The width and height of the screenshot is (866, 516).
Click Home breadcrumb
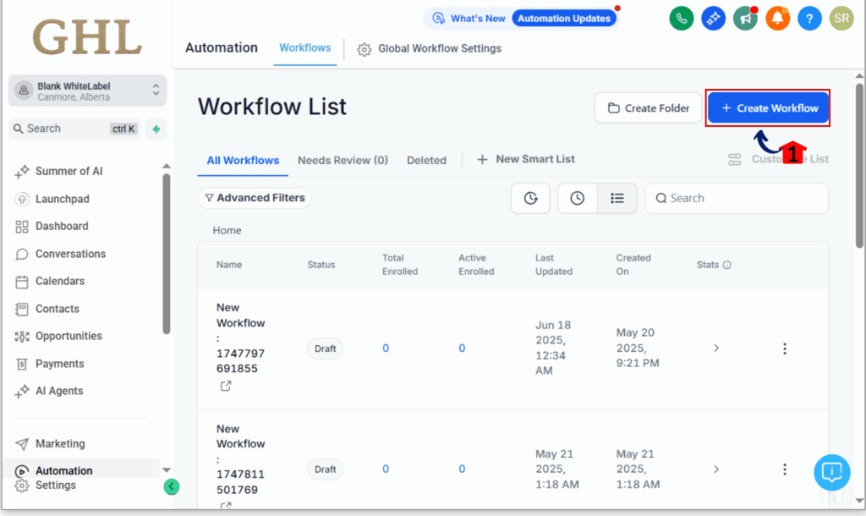[227, 230]
